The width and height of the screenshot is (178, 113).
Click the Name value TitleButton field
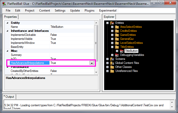[72, 27]
